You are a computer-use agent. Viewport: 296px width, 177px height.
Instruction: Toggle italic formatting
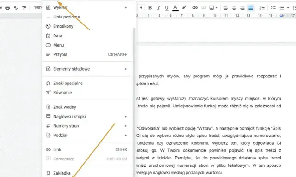pyautogui.click(x=158, y=8)
